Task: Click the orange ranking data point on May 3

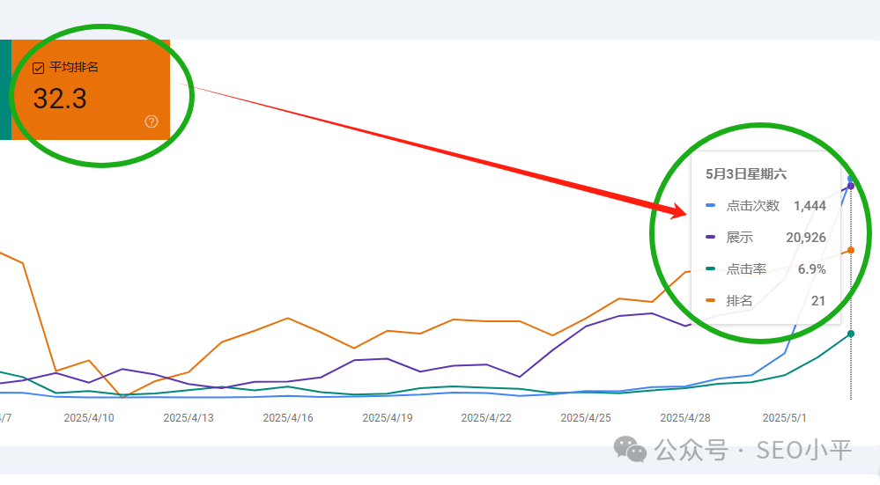Action: coord(851,250)
